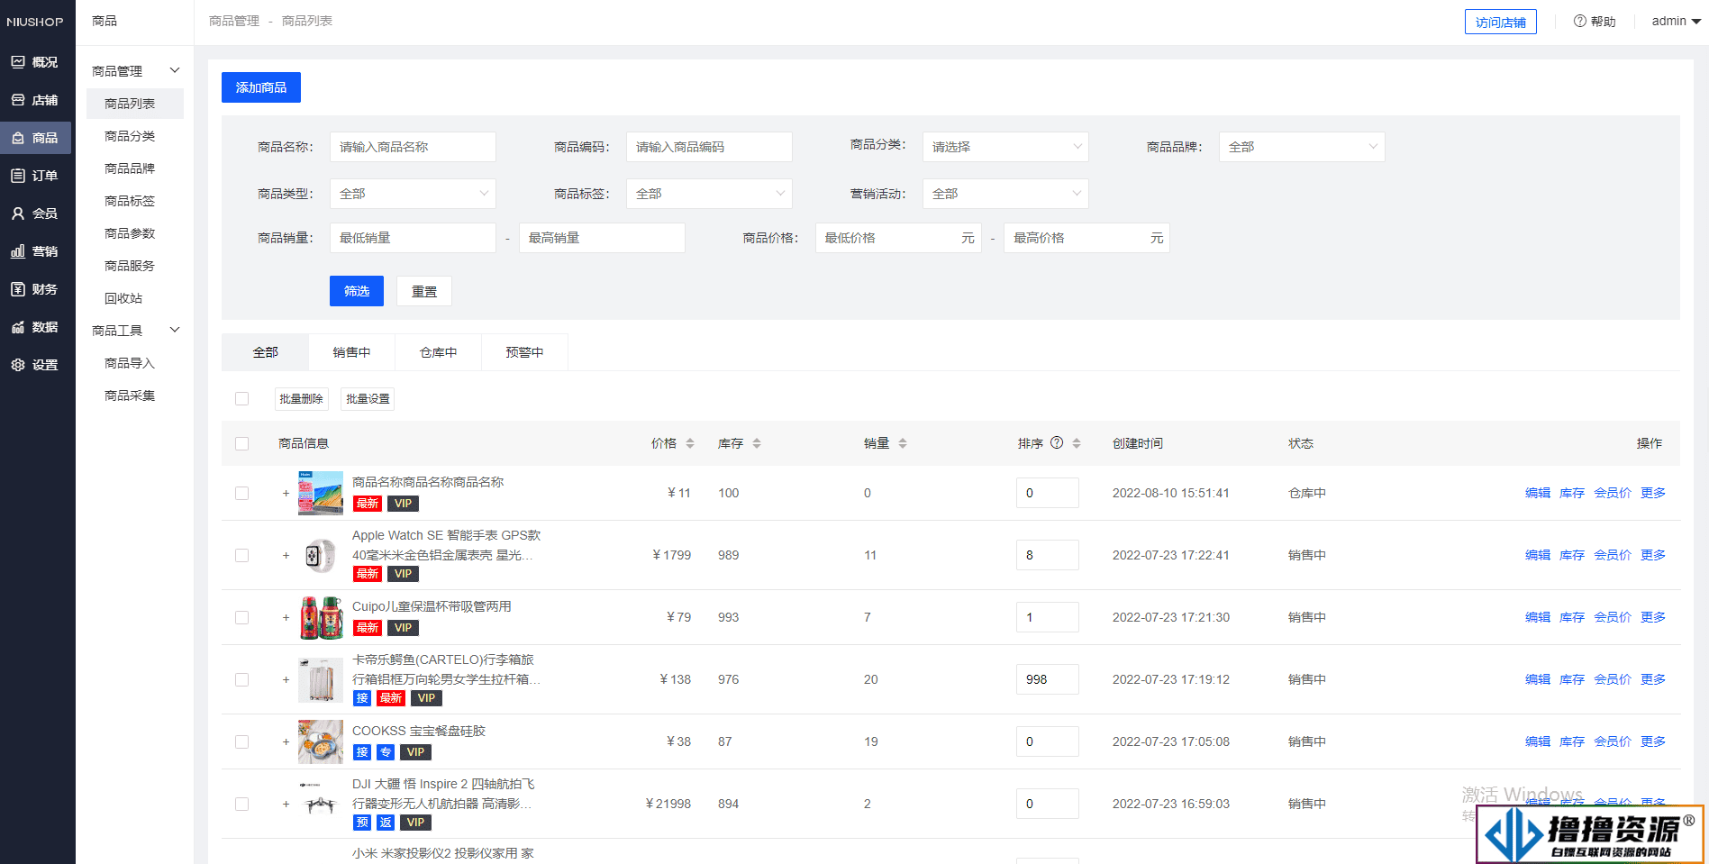Check the 商品名称商品名称商品名称 row checkbox
Image resolution: width=1709 pixels, height=864 pixels.
coord(241,493)
